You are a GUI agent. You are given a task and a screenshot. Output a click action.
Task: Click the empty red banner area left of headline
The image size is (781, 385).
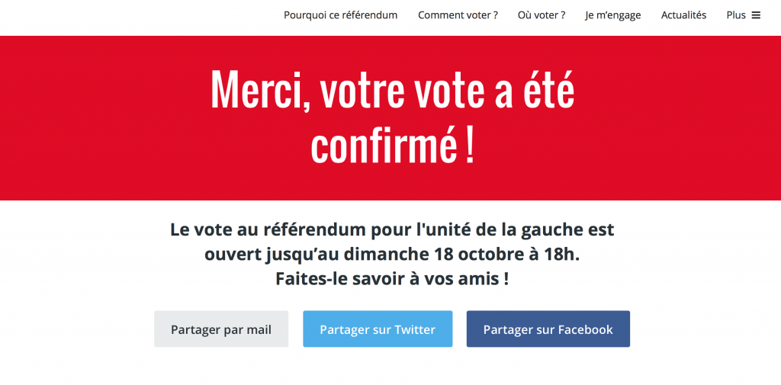[92, 118]
